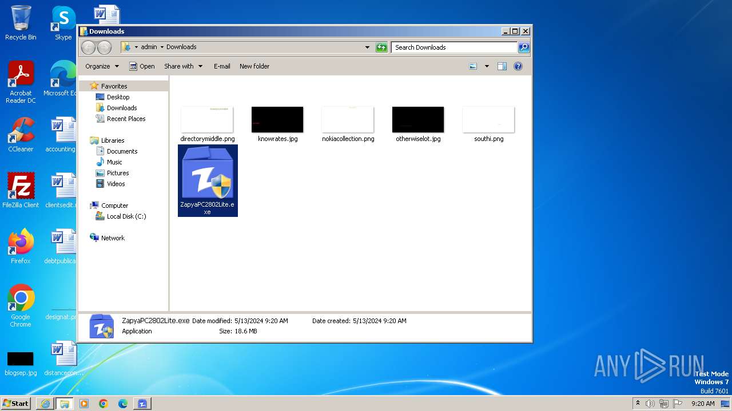Select the southi.png file

point(488,124)
